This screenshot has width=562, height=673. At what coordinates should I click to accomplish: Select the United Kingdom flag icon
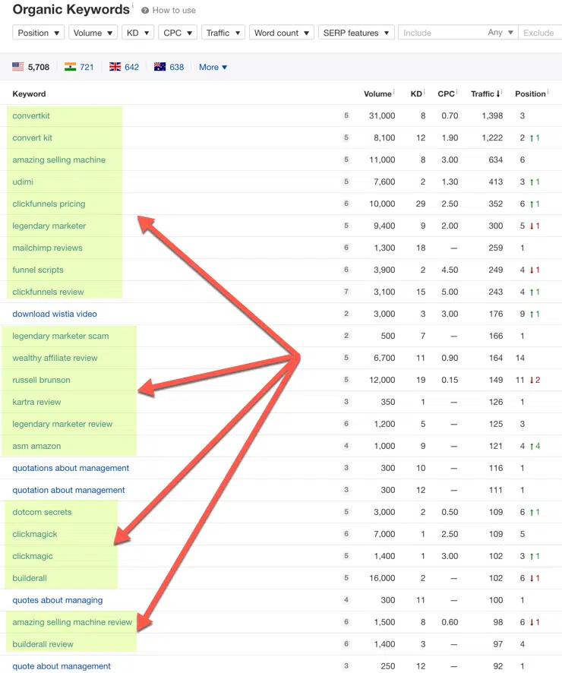[x=115, y=67]
